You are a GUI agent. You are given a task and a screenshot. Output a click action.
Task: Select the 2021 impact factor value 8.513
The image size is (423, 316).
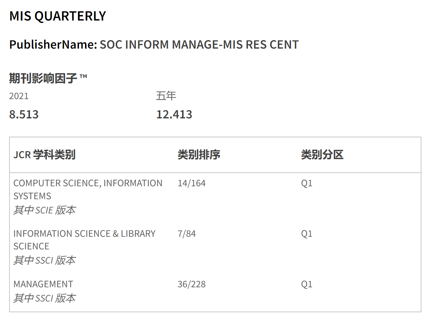click(24, 114)
